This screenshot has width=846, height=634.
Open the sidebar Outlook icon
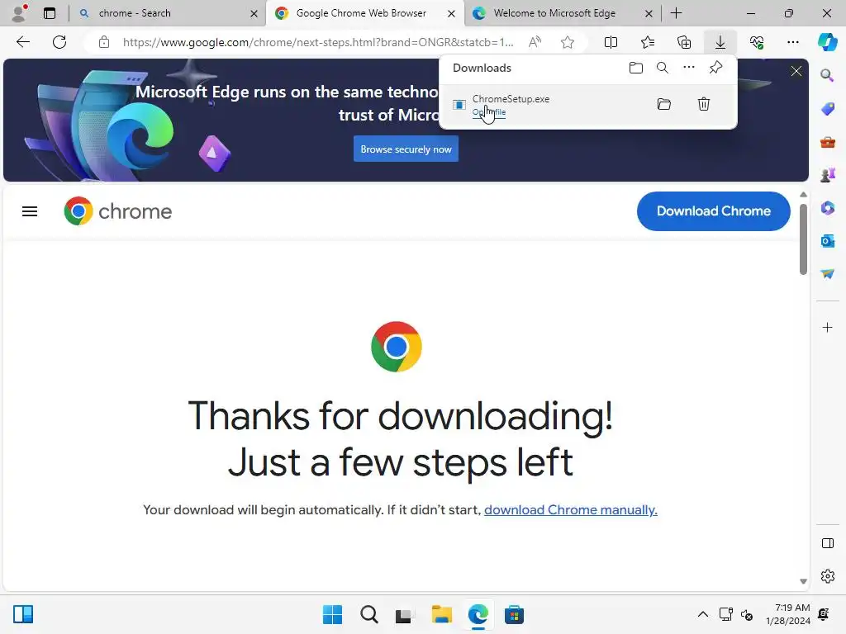pyautogui.click(x=828, y=241)
